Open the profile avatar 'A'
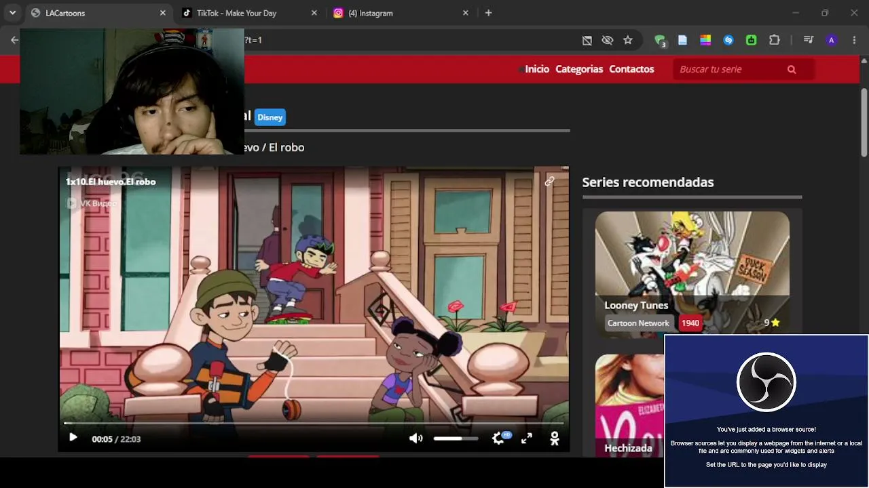869x488 pixels. [x=832, y=40]
